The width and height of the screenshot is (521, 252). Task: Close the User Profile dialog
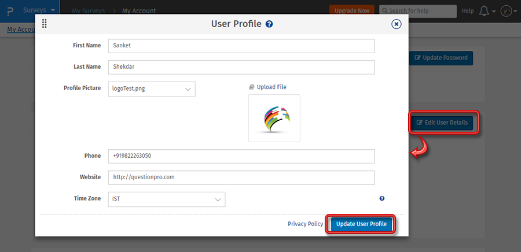[x=396, y=24]
